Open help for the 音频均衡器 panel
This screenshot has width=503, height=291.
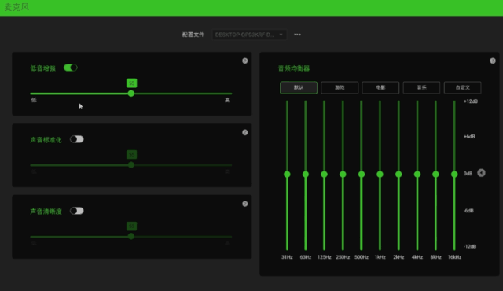(493, 61)
